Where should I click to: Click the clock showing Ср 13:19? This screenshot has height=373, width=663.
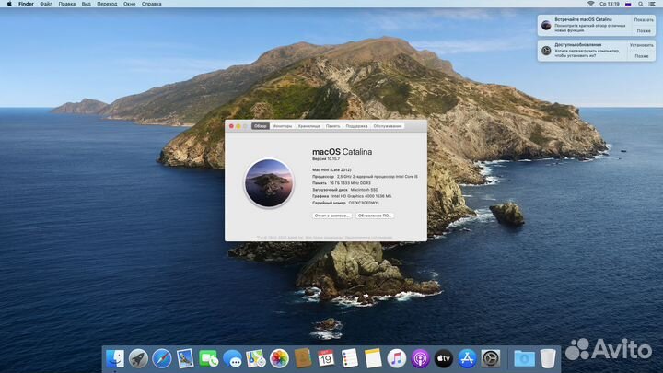(x=610, y=4)
